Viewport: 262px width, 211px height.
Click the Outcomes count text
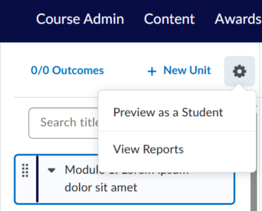pos(68,70)
